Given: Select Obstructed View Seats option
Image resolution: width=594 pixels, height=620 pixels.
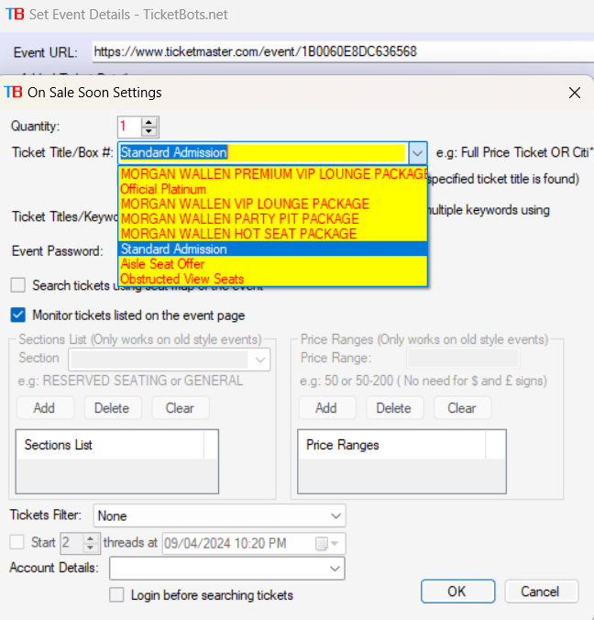Looking at the screenshot, I should pyautogui.click(x=273, y=279).
